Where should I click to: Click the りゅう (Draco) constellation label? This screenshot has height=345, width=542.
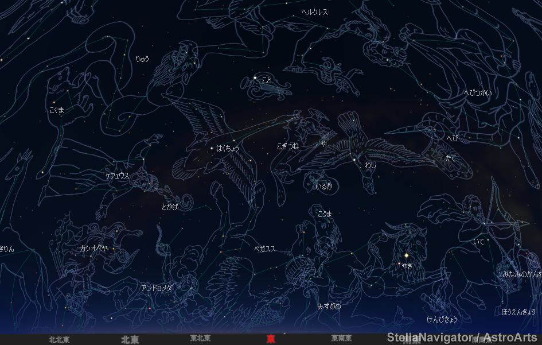[x=142, y=59]
